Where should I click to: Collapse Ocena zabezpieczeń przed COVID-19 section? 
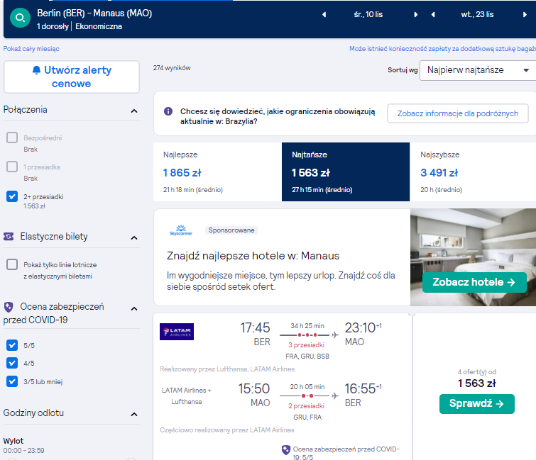tap(134, 309)
